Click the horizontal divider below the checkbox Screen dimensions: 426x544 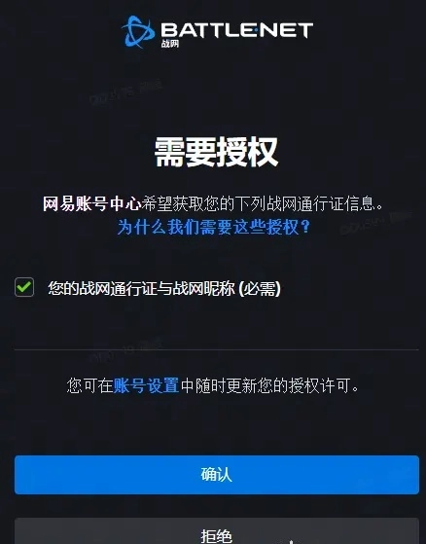tap(217, 349)
